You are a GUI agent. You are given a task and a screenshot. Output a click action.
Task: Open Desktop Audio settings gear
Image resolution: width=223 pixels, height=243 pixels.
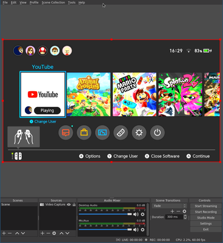click(142, 214)
